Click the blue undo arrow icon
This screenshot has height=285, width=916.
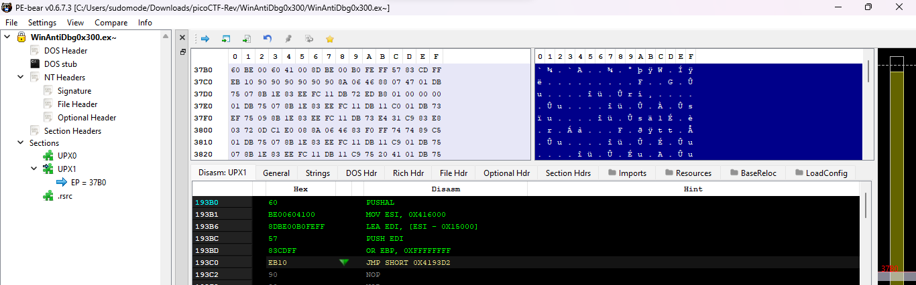pyautogui.click(x=268, y=39)
